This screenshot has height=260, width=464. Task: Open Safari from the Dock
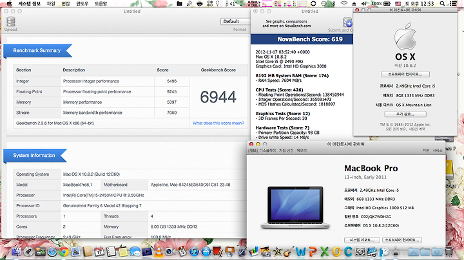[x=52, y=252]
